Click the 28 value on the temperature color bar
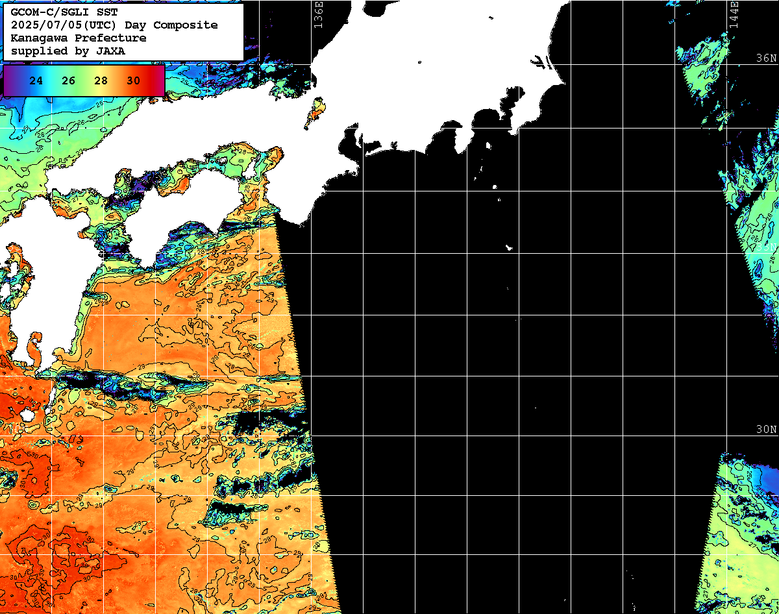The height and width of the screenshot is (614, 779). coord(101,81)
